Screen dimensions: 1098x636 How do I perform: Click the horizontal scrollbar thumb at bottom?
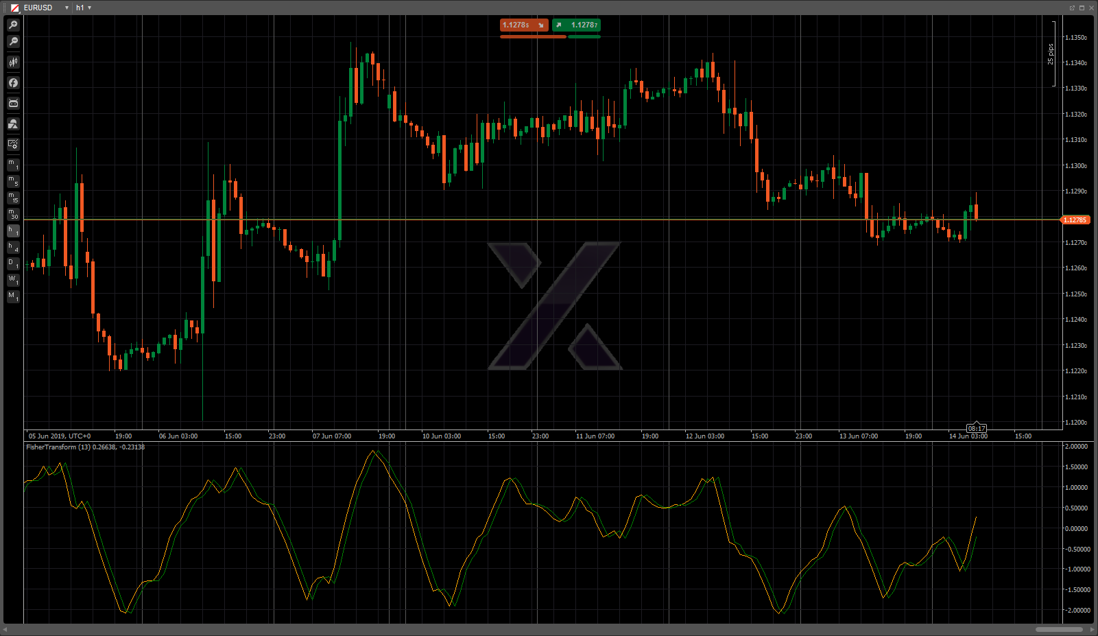pyautogui.click(x=1059, y=629)
